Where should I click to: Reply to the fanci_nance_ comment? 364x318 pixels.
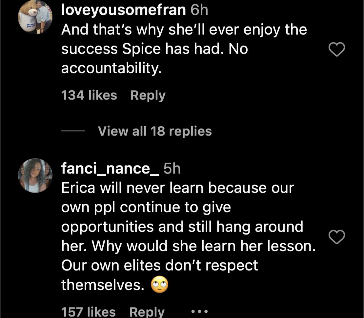(147, 312)
